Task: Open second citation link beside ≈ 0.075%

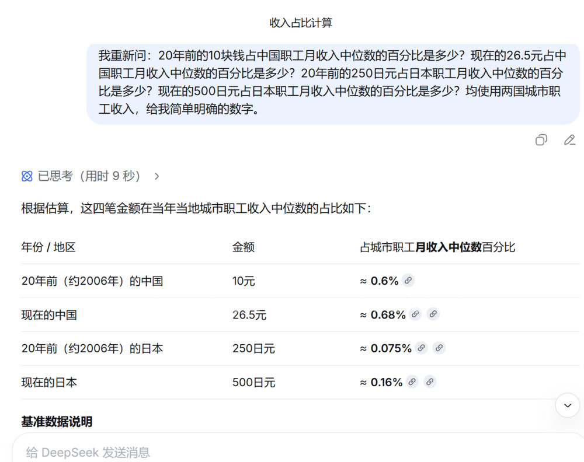Action: 439,348
